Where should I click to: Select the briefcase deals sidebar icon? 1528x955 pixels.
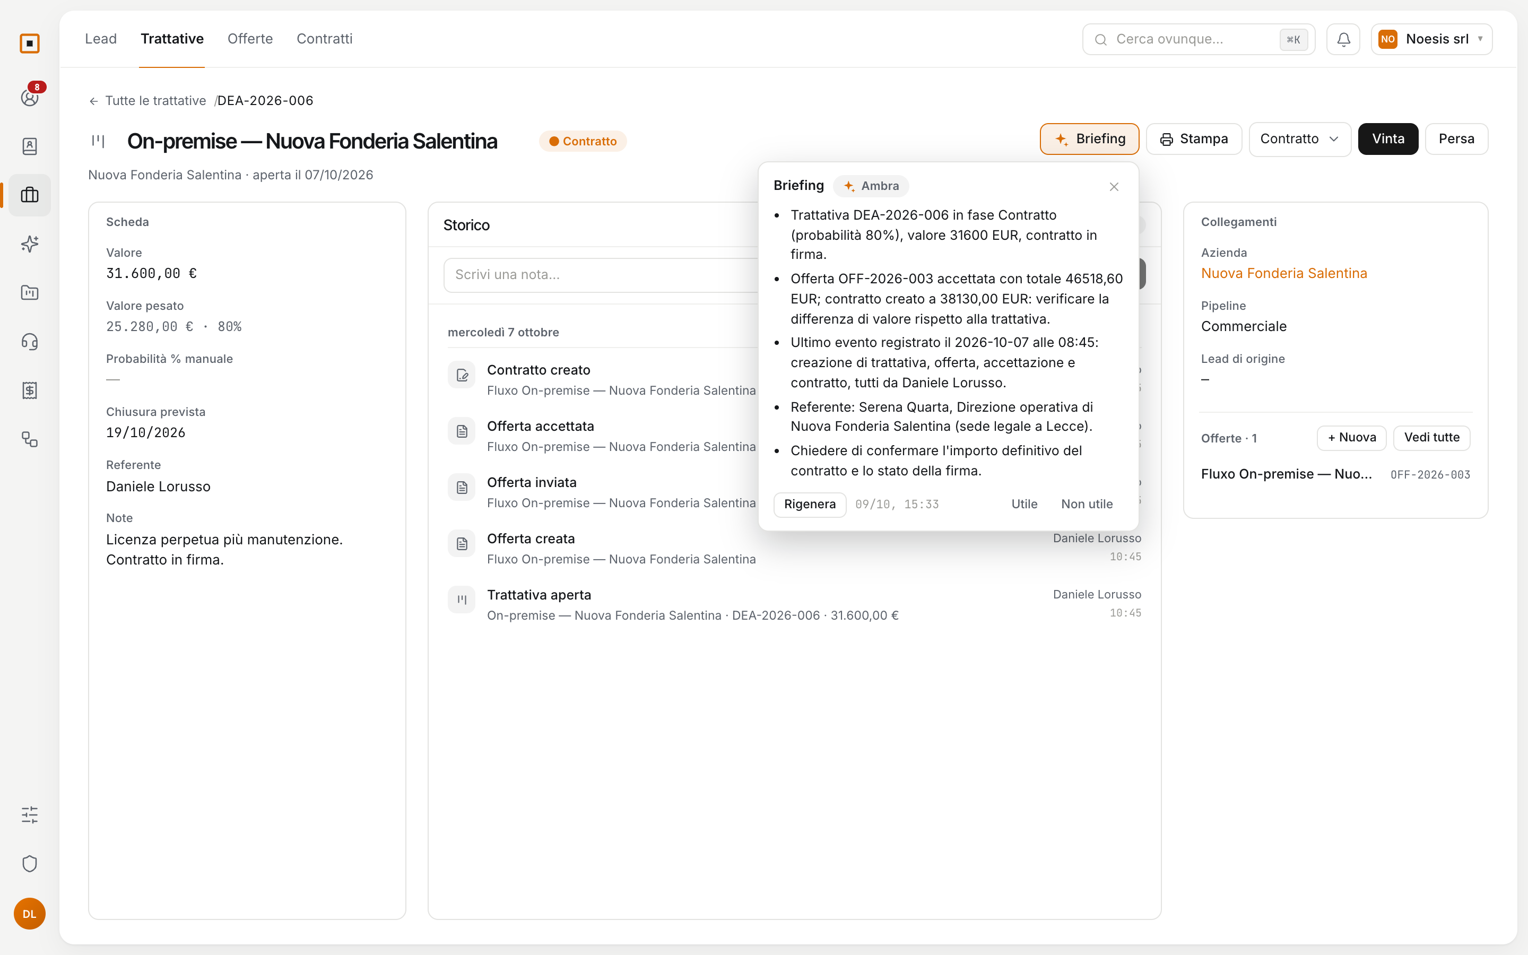(x=30, y=195)
